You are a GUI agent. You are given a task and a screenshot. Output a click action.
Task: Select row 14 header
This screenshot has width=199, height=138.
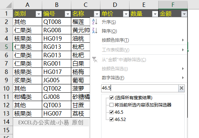click(x=6, y=122)
